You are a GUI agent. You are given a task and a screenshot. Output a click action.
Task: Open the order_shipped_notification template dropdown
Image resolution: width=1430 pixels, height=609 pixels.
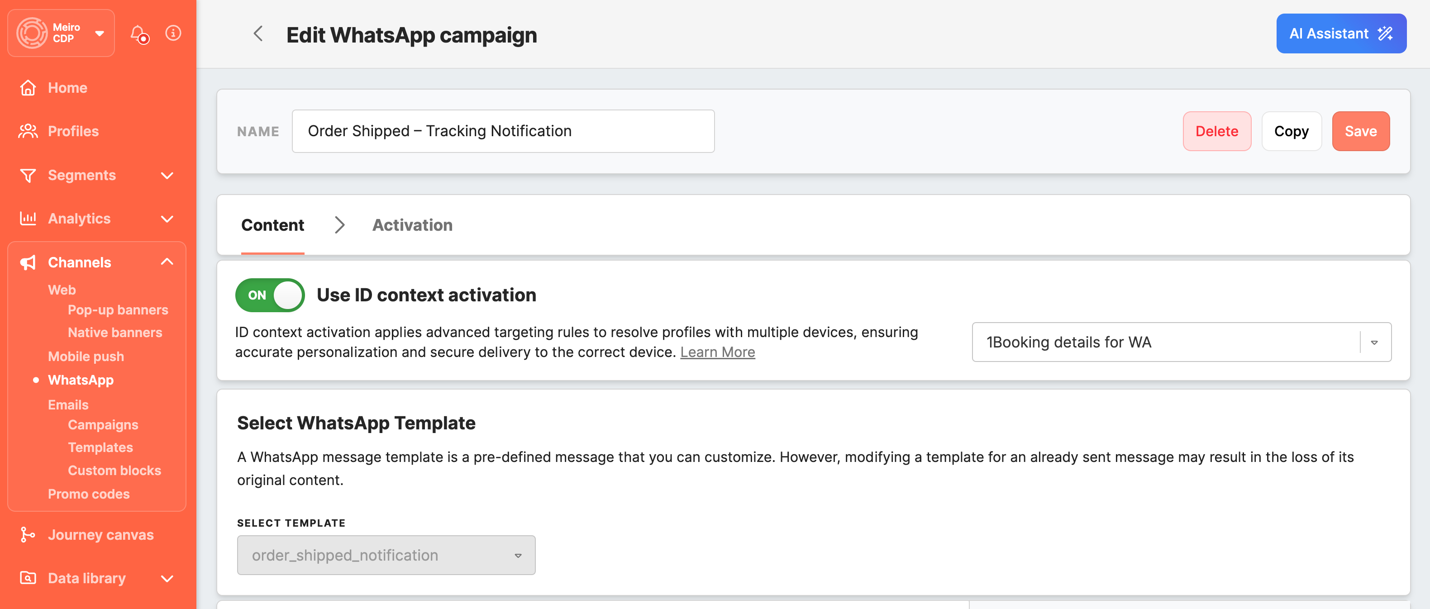(386, 555)
